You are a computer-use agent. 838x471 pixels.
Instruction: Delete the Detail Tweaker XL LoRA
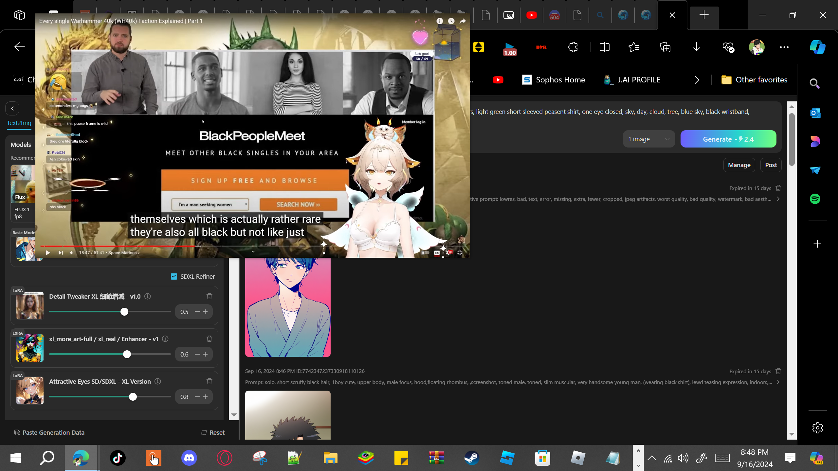tap(209, 296)
